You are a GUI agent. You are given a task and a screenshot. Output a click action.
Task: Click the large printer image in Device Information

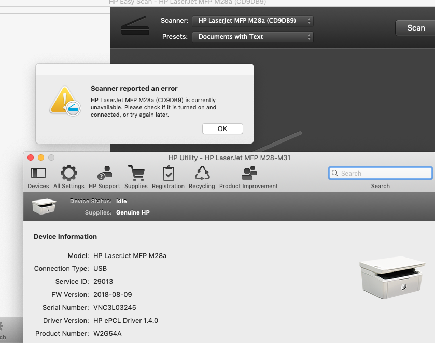click(392, 277)
